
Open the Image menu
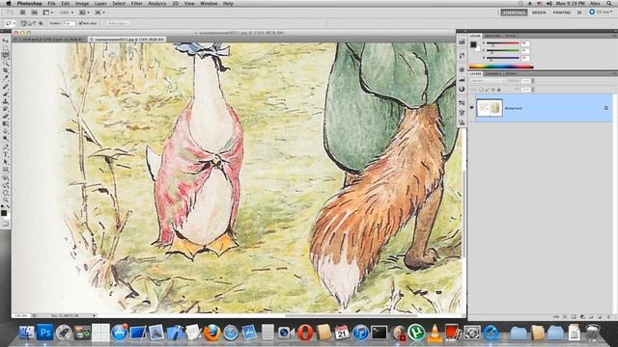[x=82, y=3]
